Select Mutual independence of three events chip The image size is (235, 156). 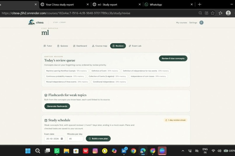(x=67, y=82)
